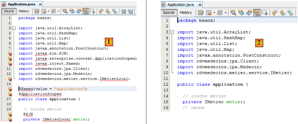Toggle Rectangular Selection in right editor toolbar

264,12
